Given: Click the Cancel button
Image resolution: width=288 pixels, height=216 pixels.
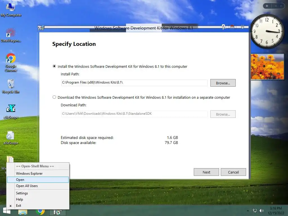Looking at the screenshot, I should click(x=233, y=172).
